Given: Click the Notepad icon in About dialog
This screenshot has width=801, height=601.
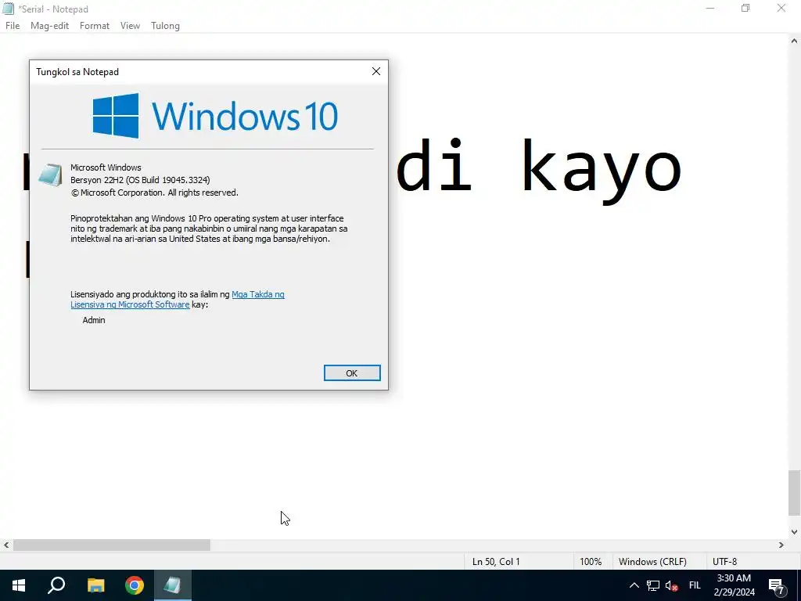Looking at the screenshot, I should tap(50, 175).
